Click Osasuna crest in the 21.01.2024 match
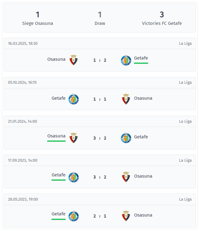 click(x=73, y=138)
